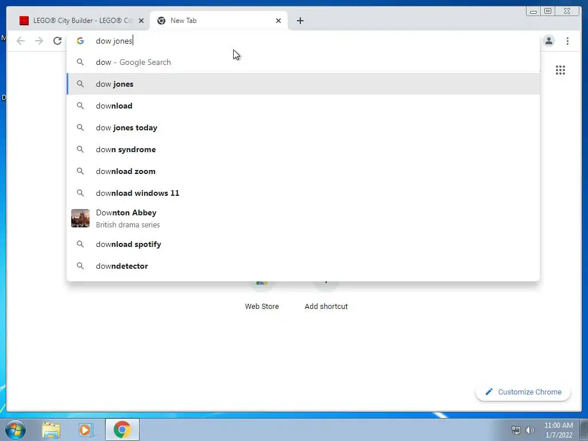This screenshot has height=441, width=588.
Task: Select the highlighted 'dow jones' suggestion
Action: click(x=303, y=84)
